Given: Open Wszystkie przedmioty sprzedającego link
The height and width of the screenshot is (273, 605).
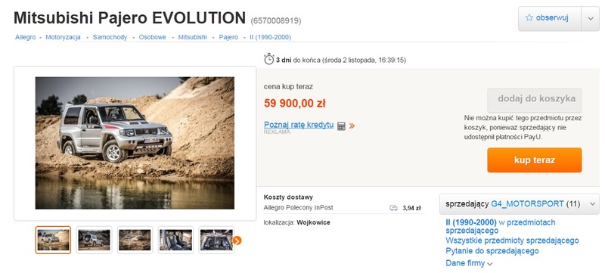Looking at the screenshot, I should pyautogui.click(x=512, y=240).
